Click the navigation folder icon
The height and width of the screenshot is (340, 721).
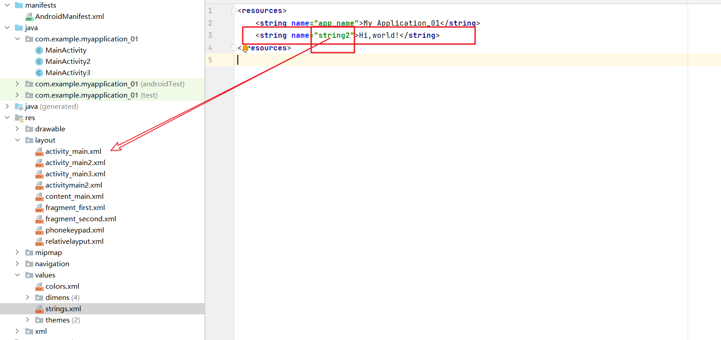tap(29, 264)
